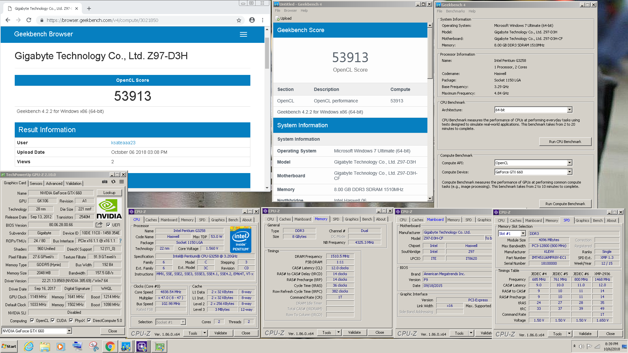Image resolution: width=628 pixels, height=353 pixels.
Task: Click the Geekbench results vertical scrollbar thumb
Action: (430, 53)
